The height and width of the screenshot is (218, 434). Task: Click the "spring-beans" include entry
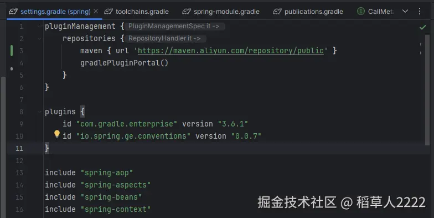click(111, 197)
